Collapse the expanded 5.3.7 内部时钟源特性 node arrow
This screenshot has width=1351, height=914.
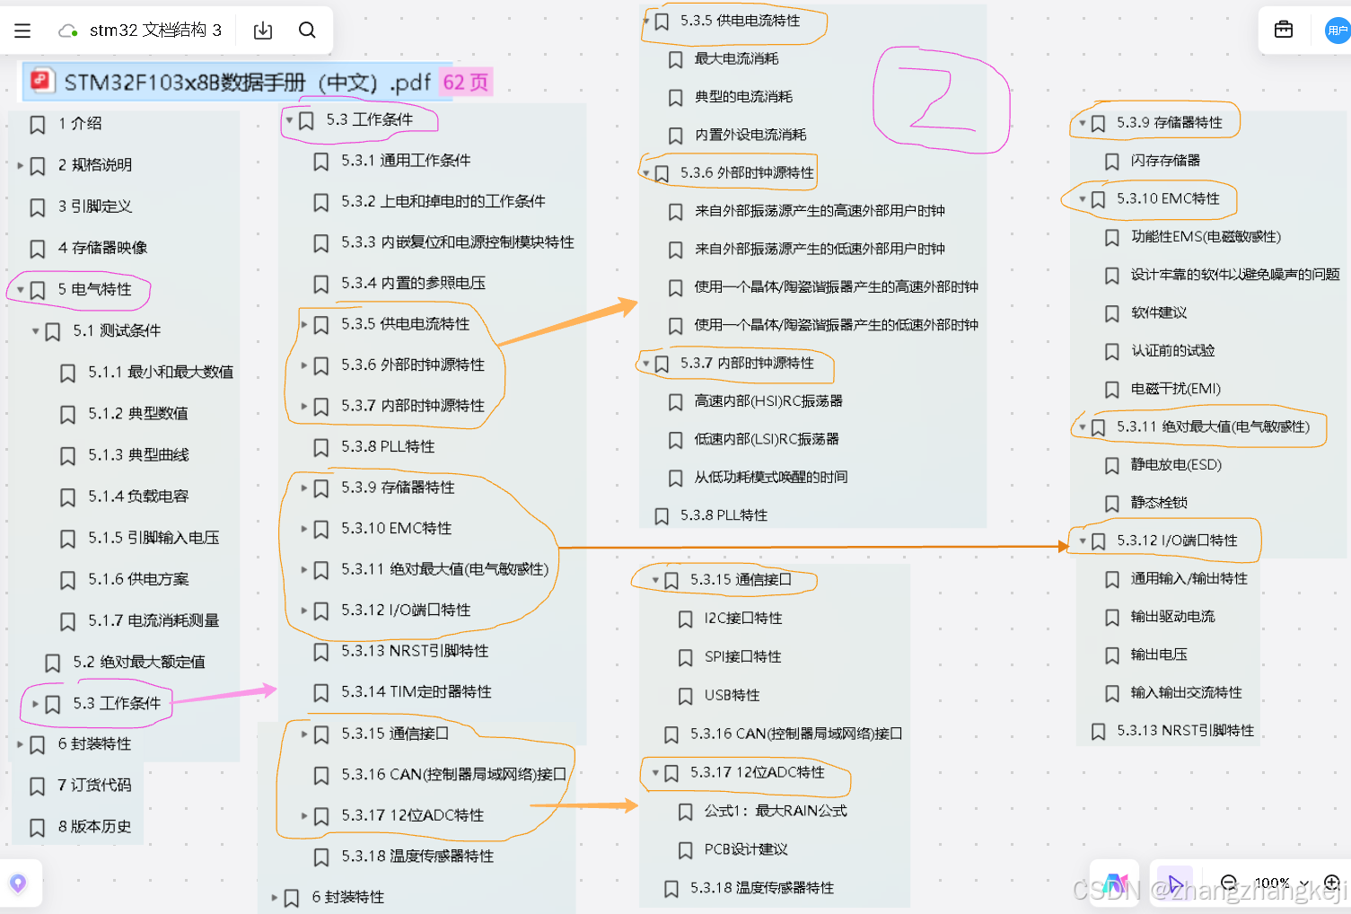click(646, 364)
